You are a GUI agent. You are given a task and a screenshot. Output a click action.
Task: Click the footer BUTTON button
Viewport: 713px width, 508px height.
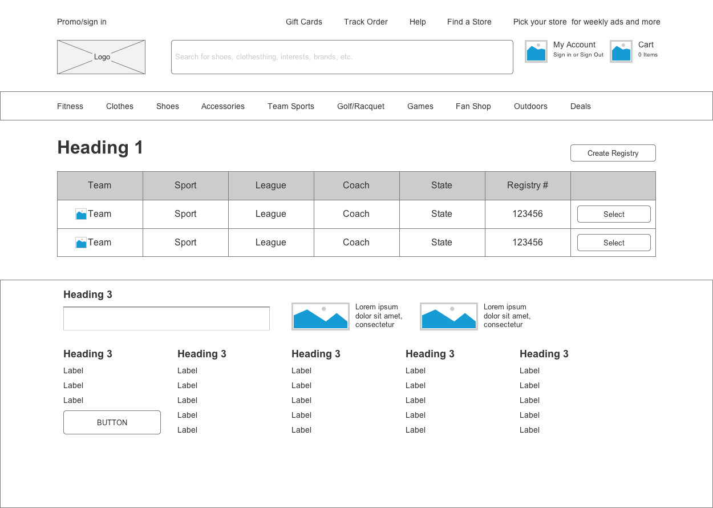[x=112, y=422]
